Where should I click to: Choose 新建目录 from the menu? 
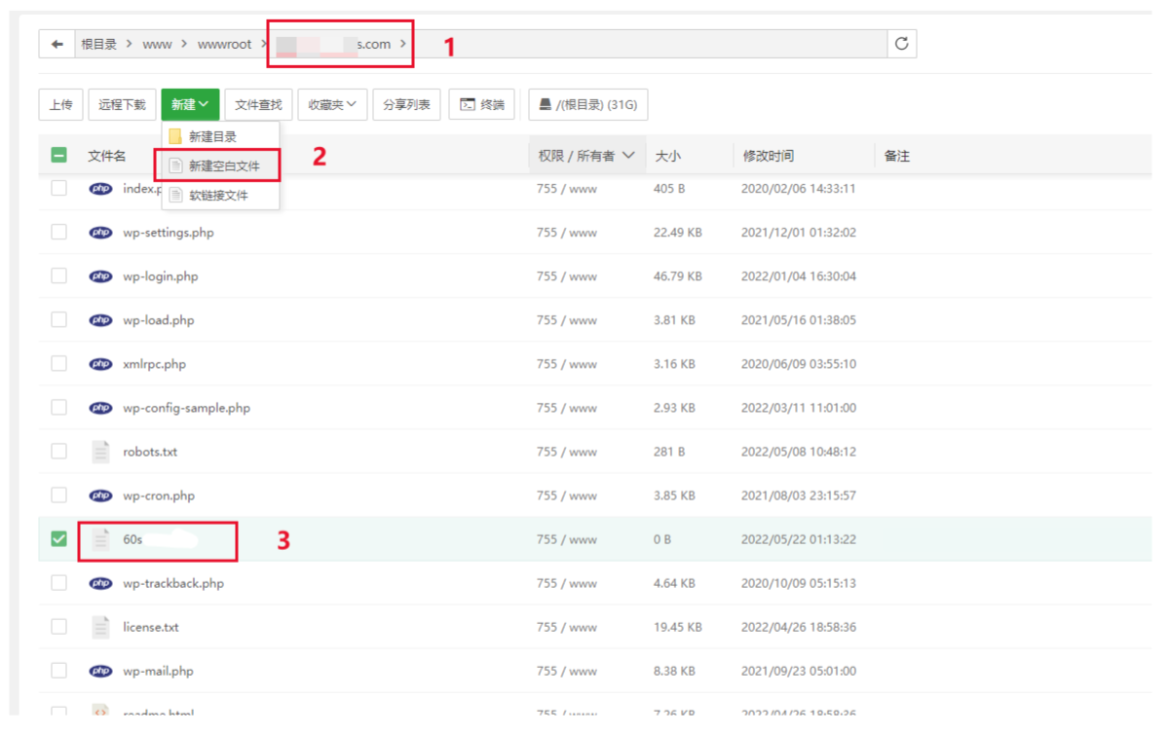pyautogui.click(x=212, y=137)
